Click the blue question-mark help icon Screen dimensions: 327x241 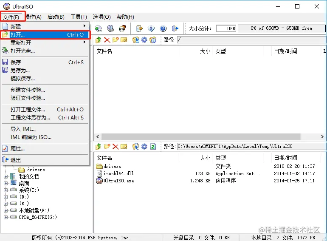click(x=163, y=28)
